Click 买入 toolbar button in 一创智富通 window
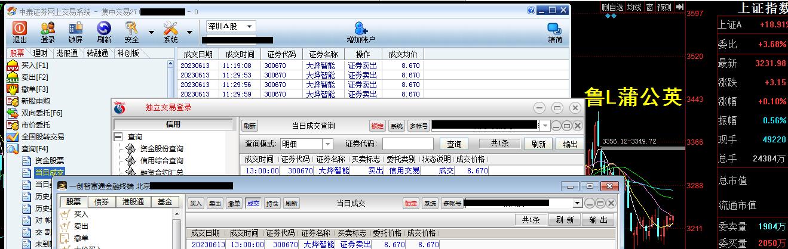The height and width of the screenshot is (249, 788). 196,203
